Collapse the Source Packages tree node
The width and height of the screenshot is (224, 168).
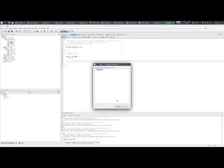pyautogui.click(x=3, y=38)
